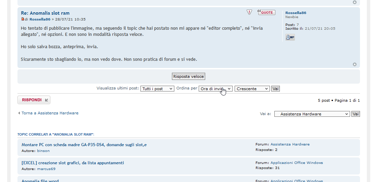Send private message via the MP icon
385x182 pixels.
290,37
